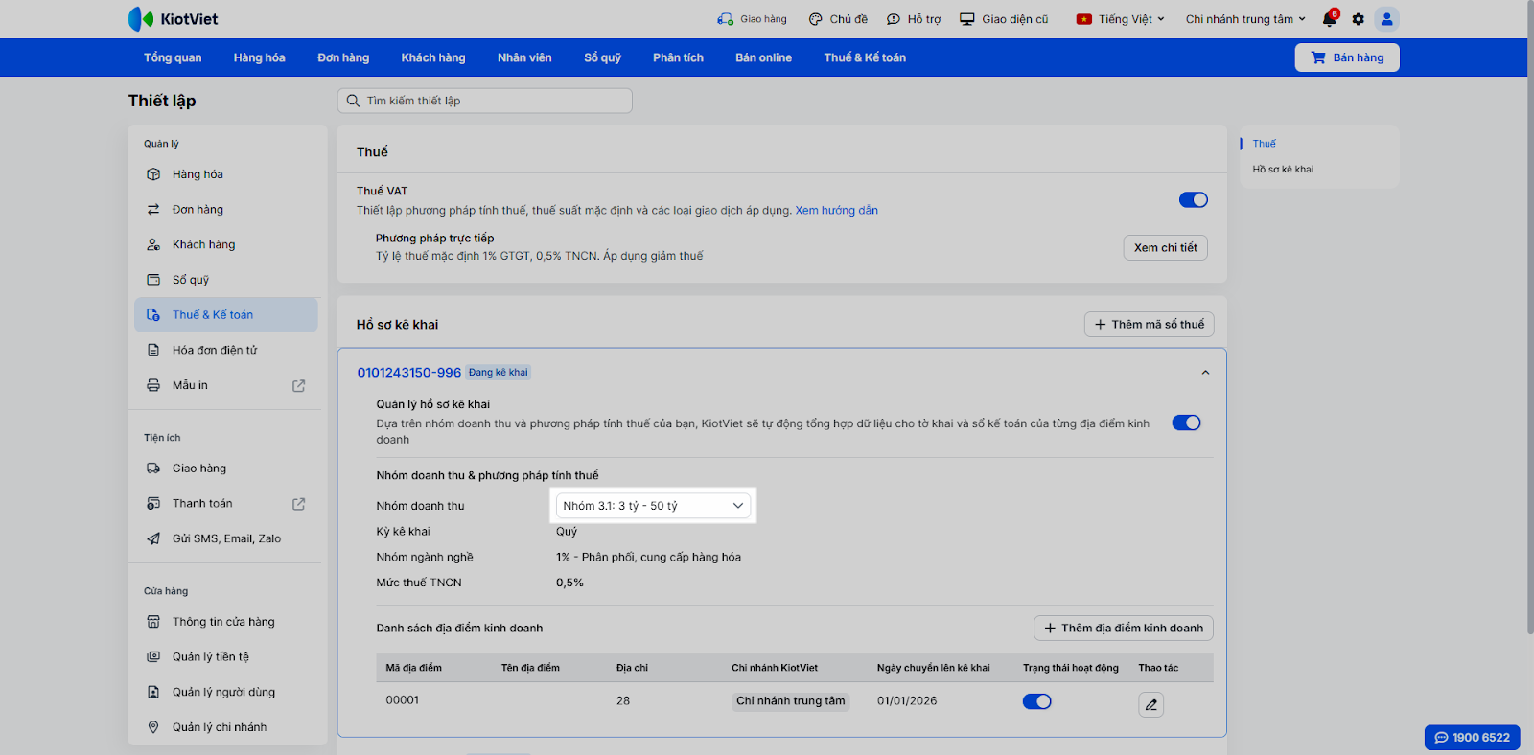This screenshot has height=755, width=1534.
Task: Toggle the Thuế VAT switch
Action: tap(1194, 199)
